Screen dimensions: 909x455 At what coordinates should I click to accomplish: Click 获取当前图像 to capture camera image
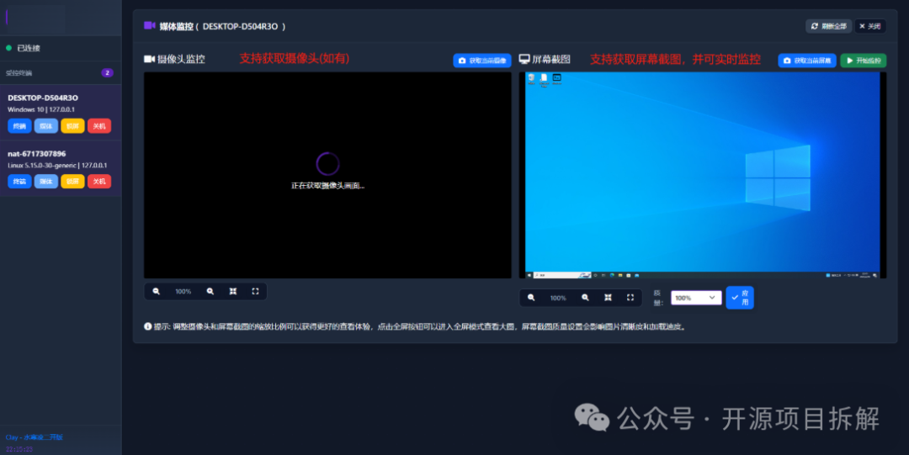[x=482, y=61]
